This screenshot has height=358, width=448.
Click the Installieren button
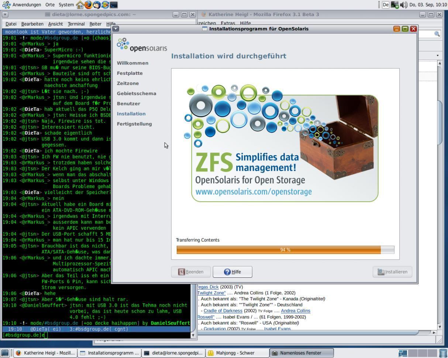392,272
